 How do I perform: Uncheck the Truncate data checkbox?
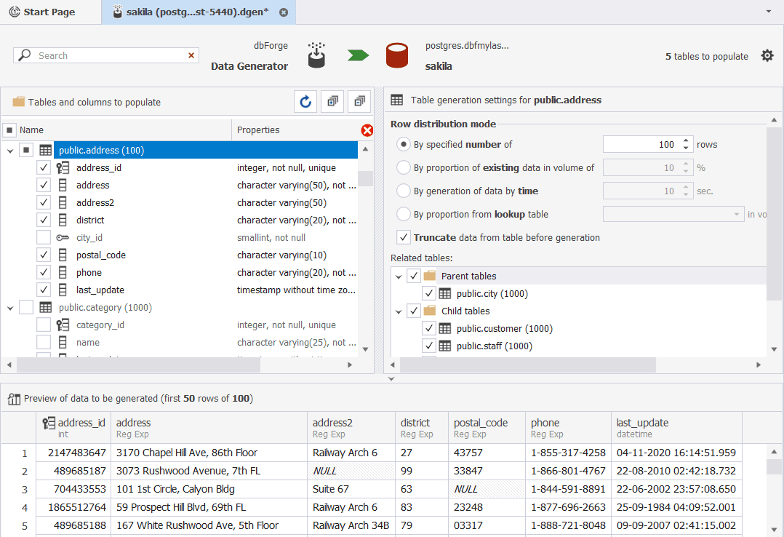[404, 238]
